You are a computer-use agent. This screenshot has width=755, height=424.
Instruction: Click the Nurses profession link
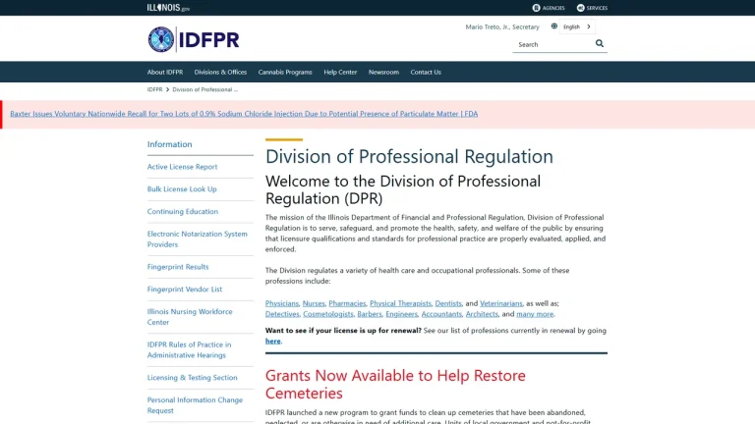click(314, 303)
